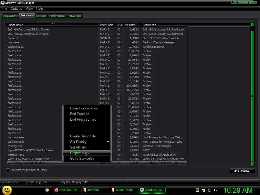Image resolution: width=260 pixels, height=195 pixels.
Task: Sort by the Memory column header
Action: [x=132, y=25]
